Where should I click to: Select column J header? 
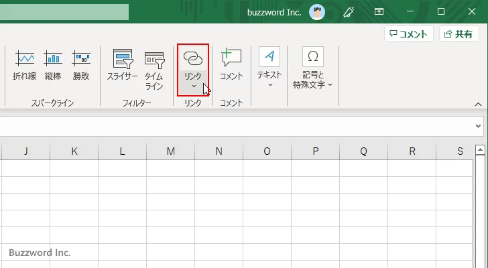click(26, 151)
